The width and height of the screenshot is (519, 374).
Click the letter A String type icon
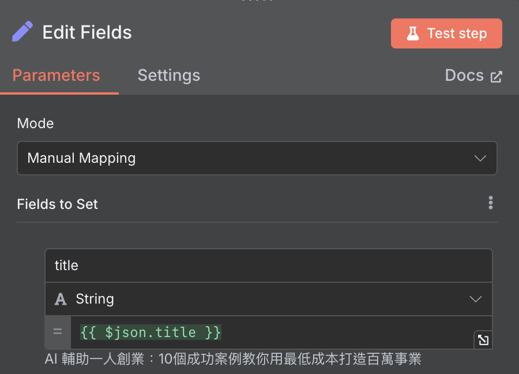click(60, 299)
